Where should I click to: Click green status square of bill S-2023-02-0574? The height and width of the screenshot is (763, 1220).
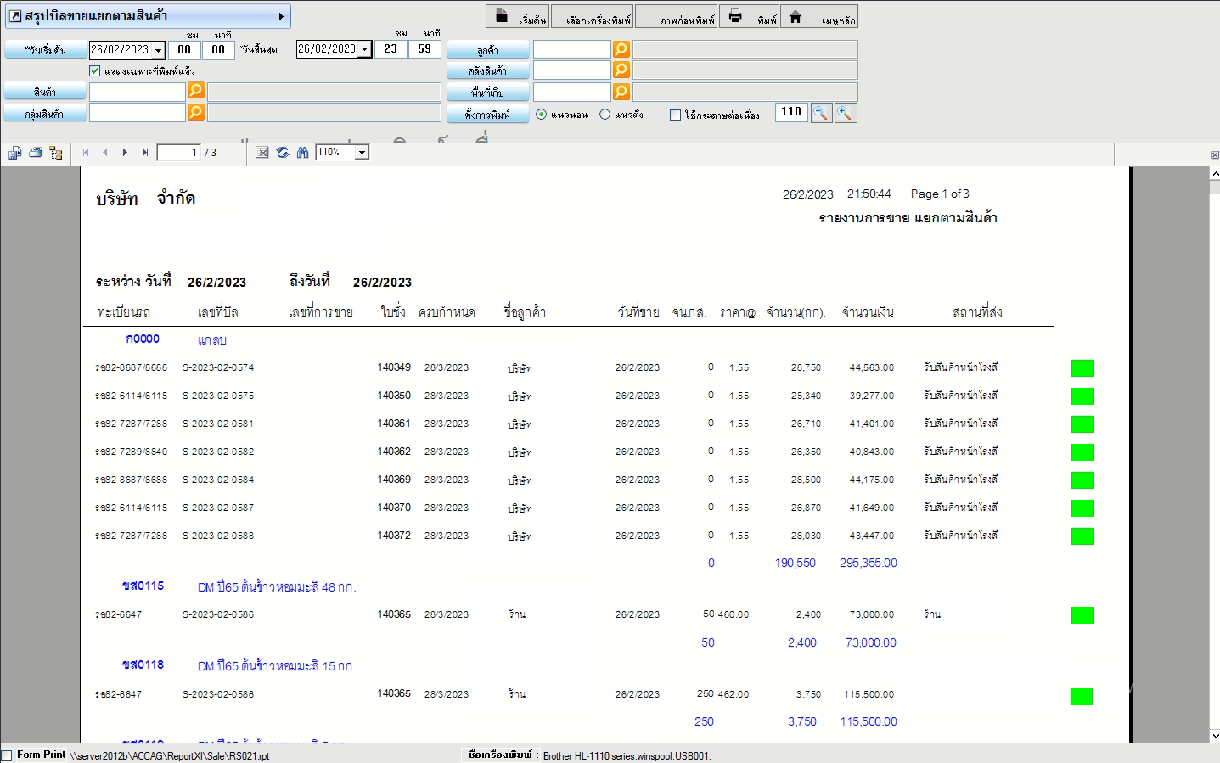(x=1082, y=368)
